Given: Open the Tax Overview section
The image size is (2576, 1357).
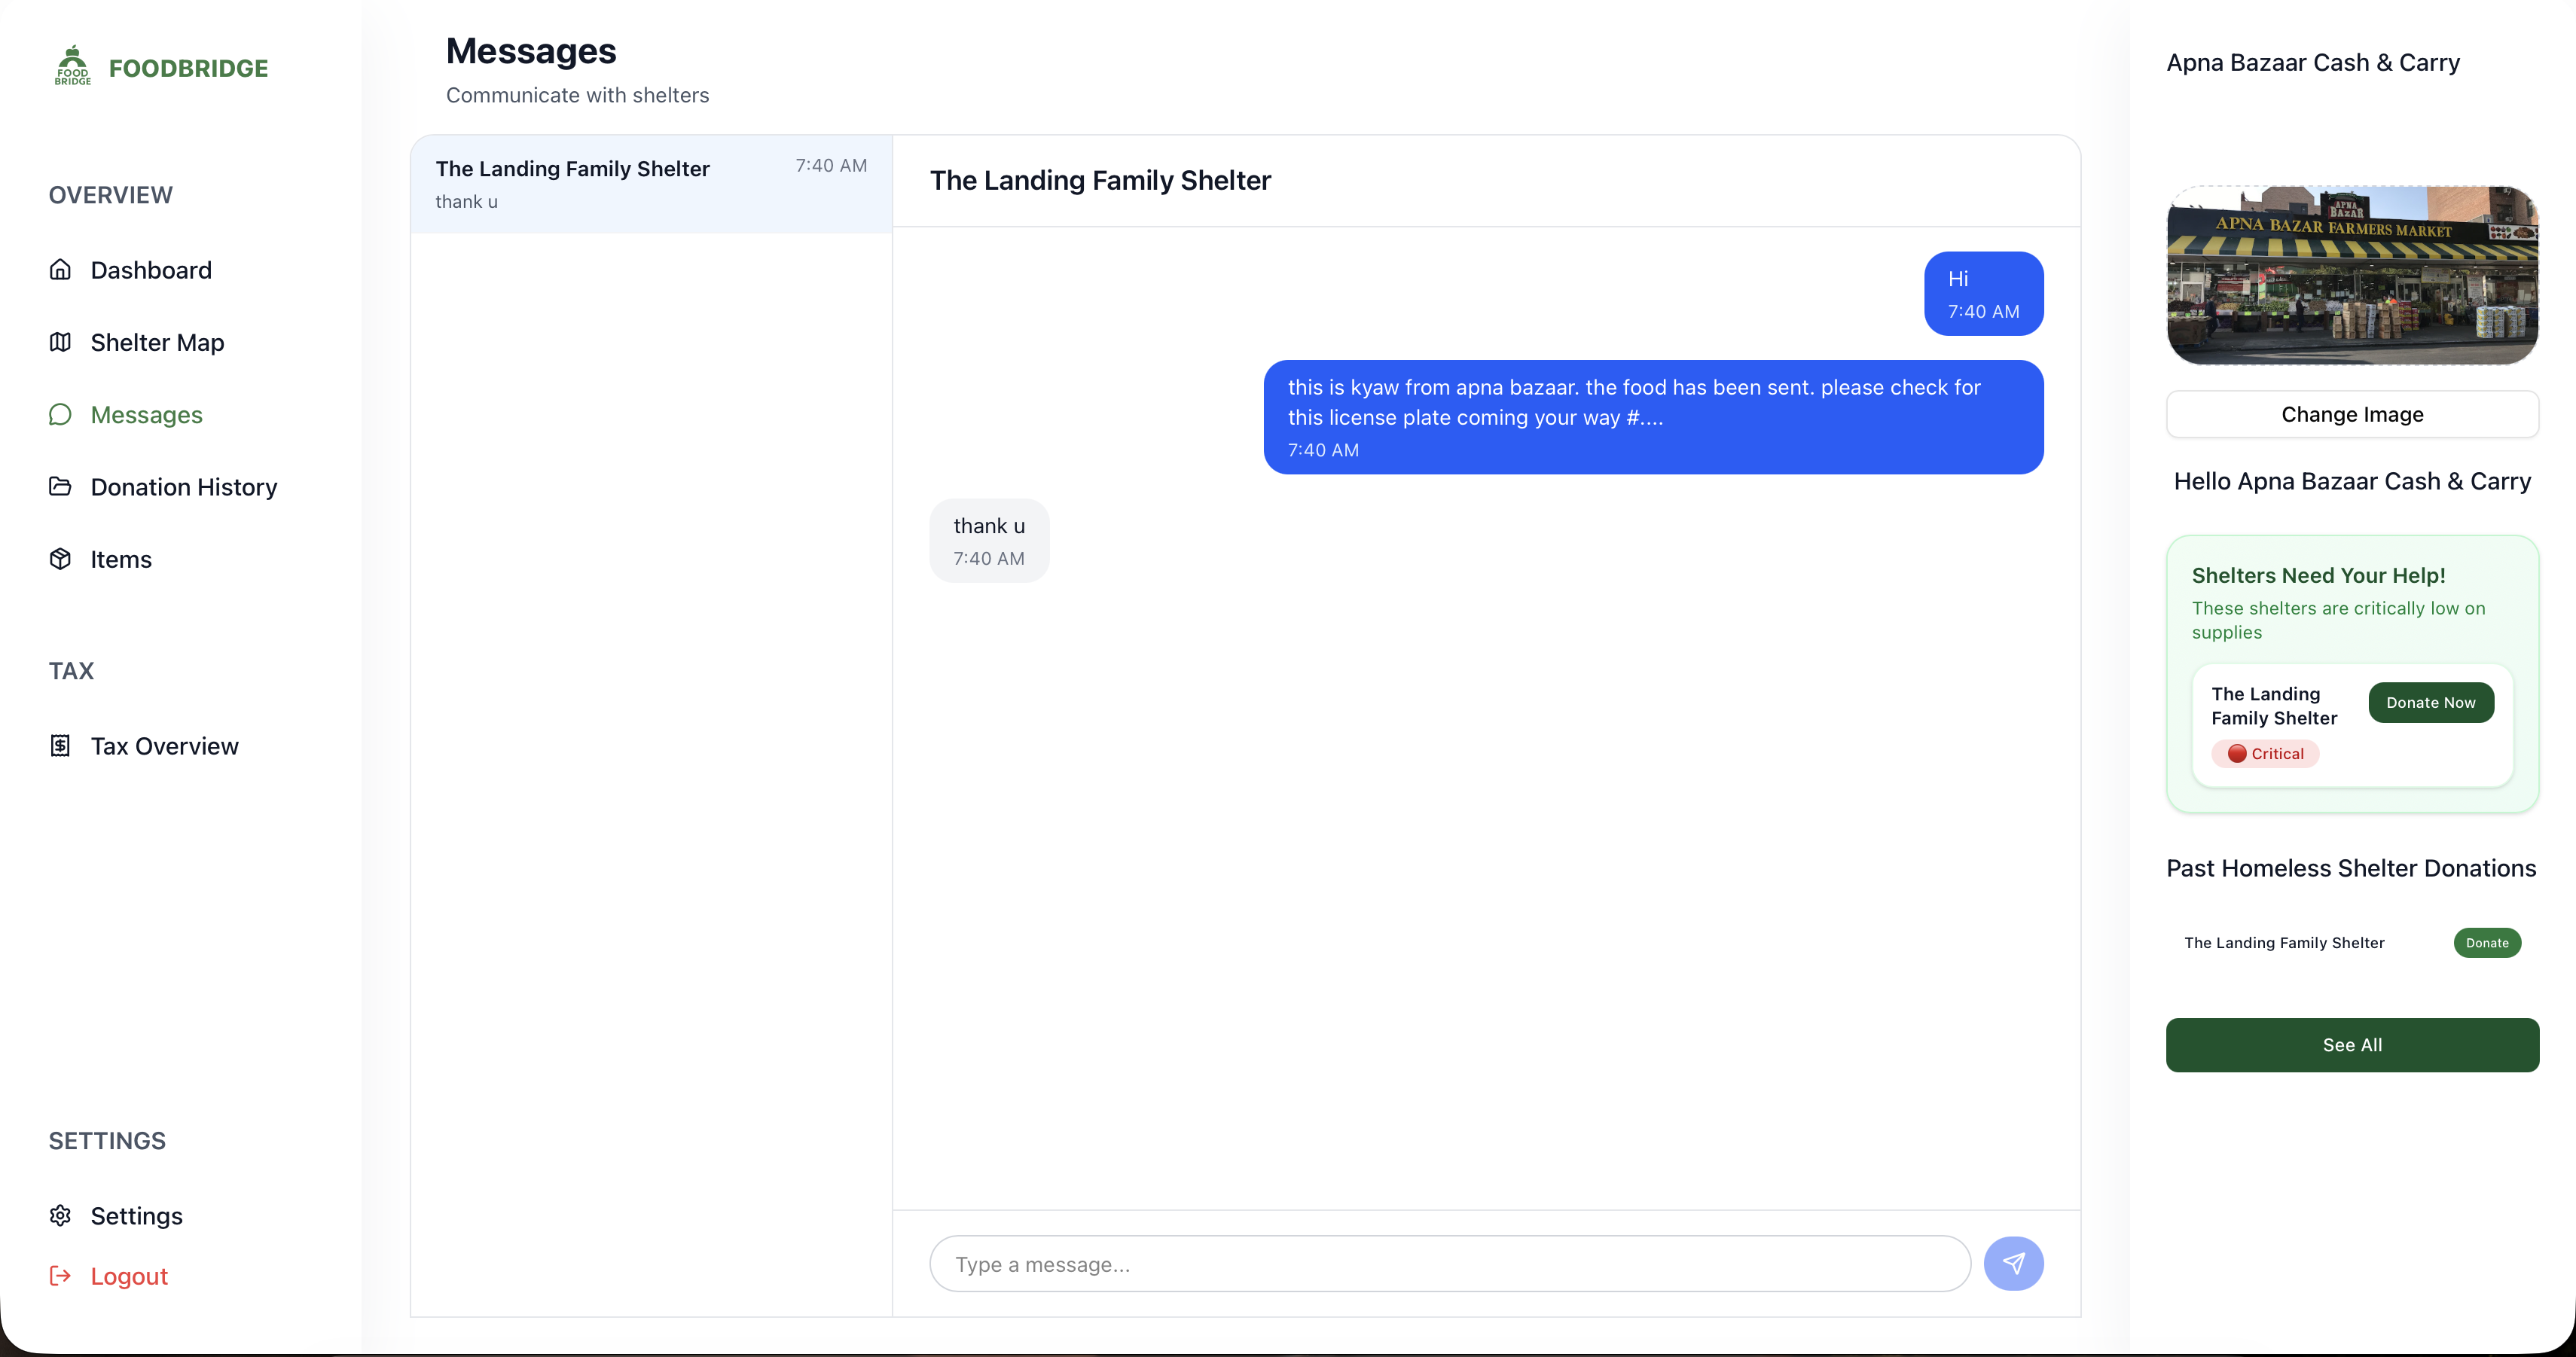Looking at the screenshot, I should coord(164,746).
